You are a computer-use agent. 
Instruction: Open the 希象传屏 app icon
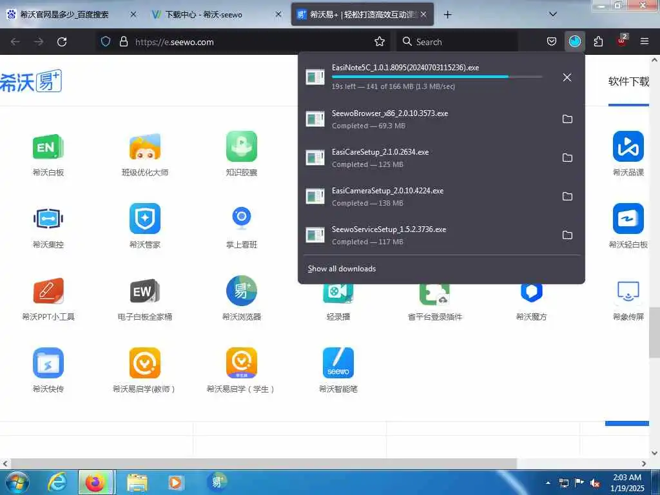[628, 291]
